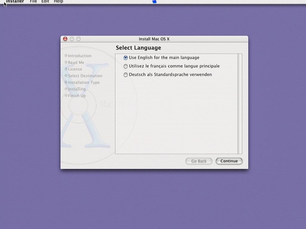Click the Introduction step in sidebar
Image resolution: width=306 pixels, height=229 pixels.
(79, 56)
